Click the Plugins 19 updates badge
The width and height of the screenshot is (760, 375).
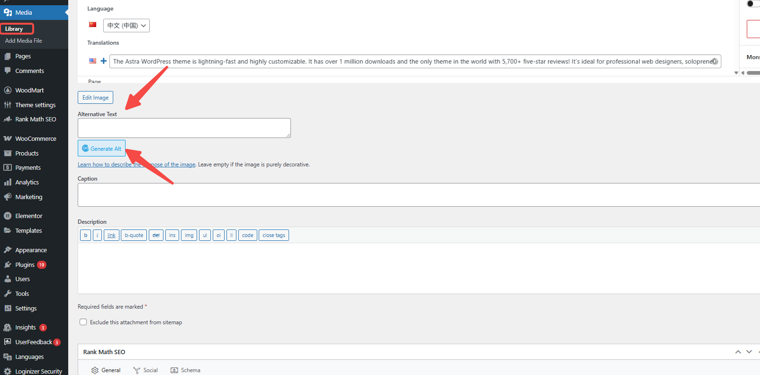pos(42,265)
